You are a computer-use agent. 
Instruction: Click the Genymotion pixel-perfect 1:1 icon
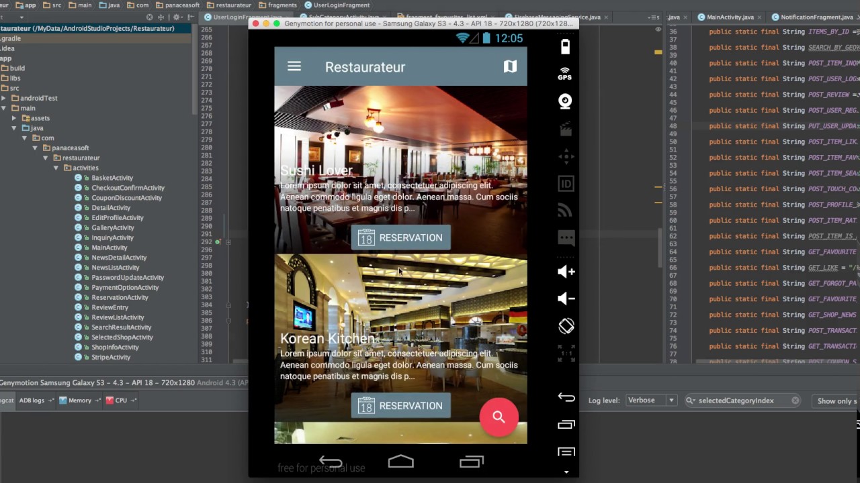pyautogui.click(x=566, y=353)
